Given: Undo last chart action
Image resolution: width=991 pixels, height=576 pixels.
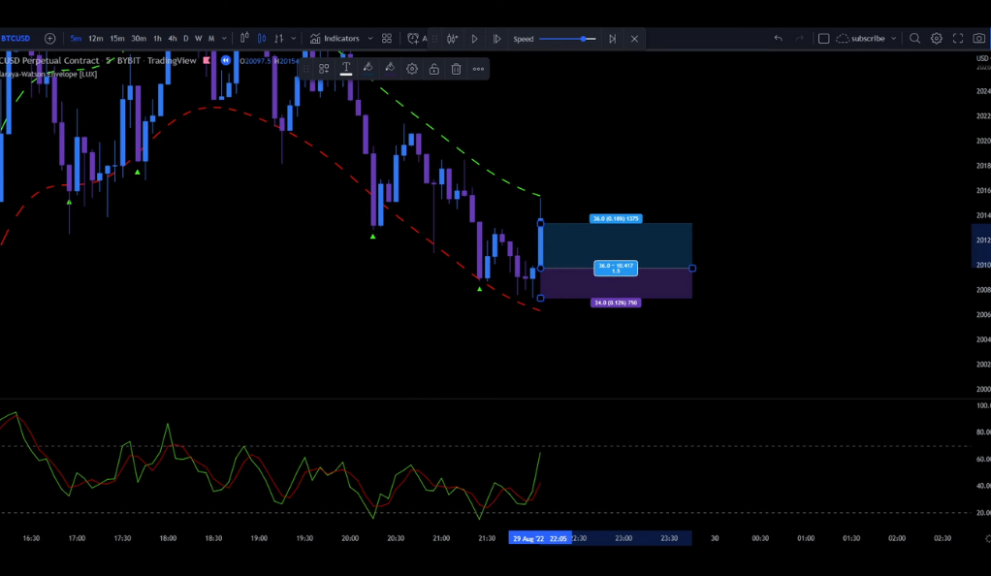Looking at the screenshot, I should (778, 39).
